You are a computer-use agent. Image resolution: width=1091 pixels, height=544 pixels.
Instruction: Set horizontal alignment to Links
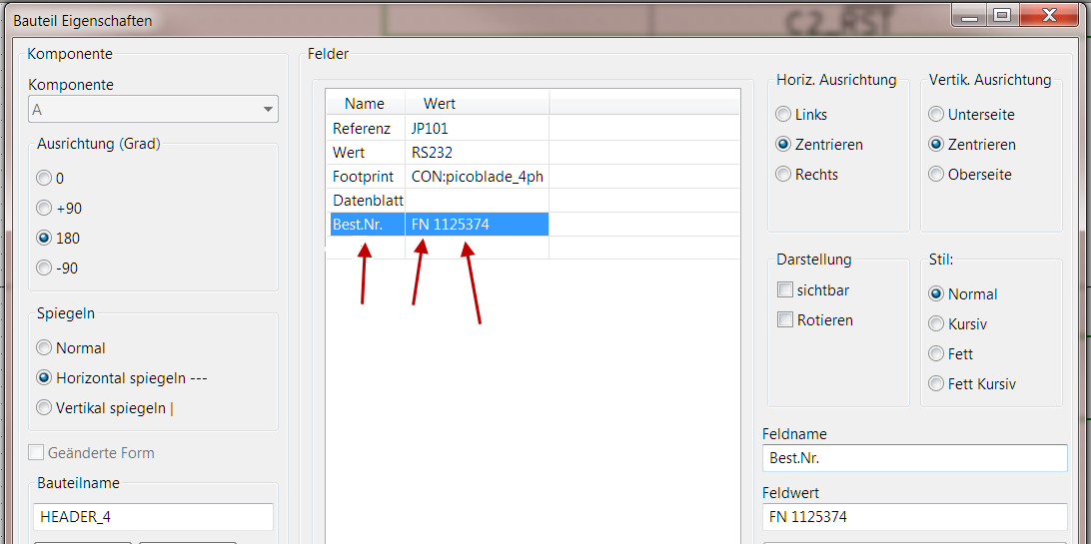click(783, 115)
